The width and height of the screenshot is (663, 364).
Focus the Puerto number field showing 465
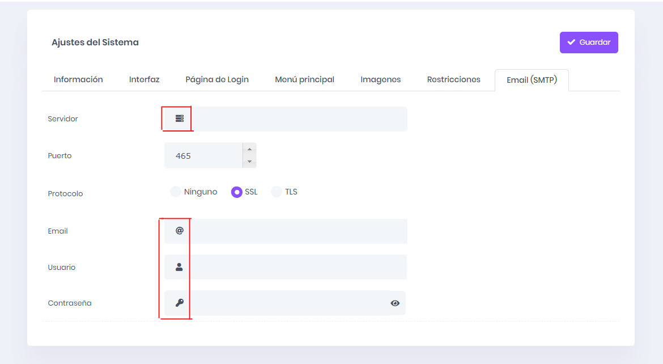point(204,155)
